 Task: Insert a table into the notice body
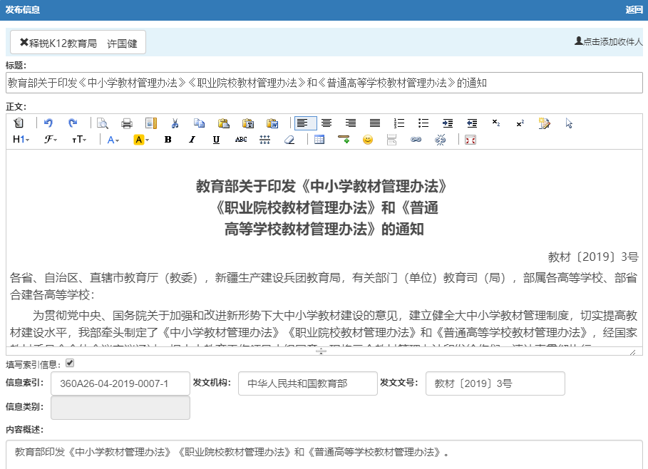tap(318, 139)
